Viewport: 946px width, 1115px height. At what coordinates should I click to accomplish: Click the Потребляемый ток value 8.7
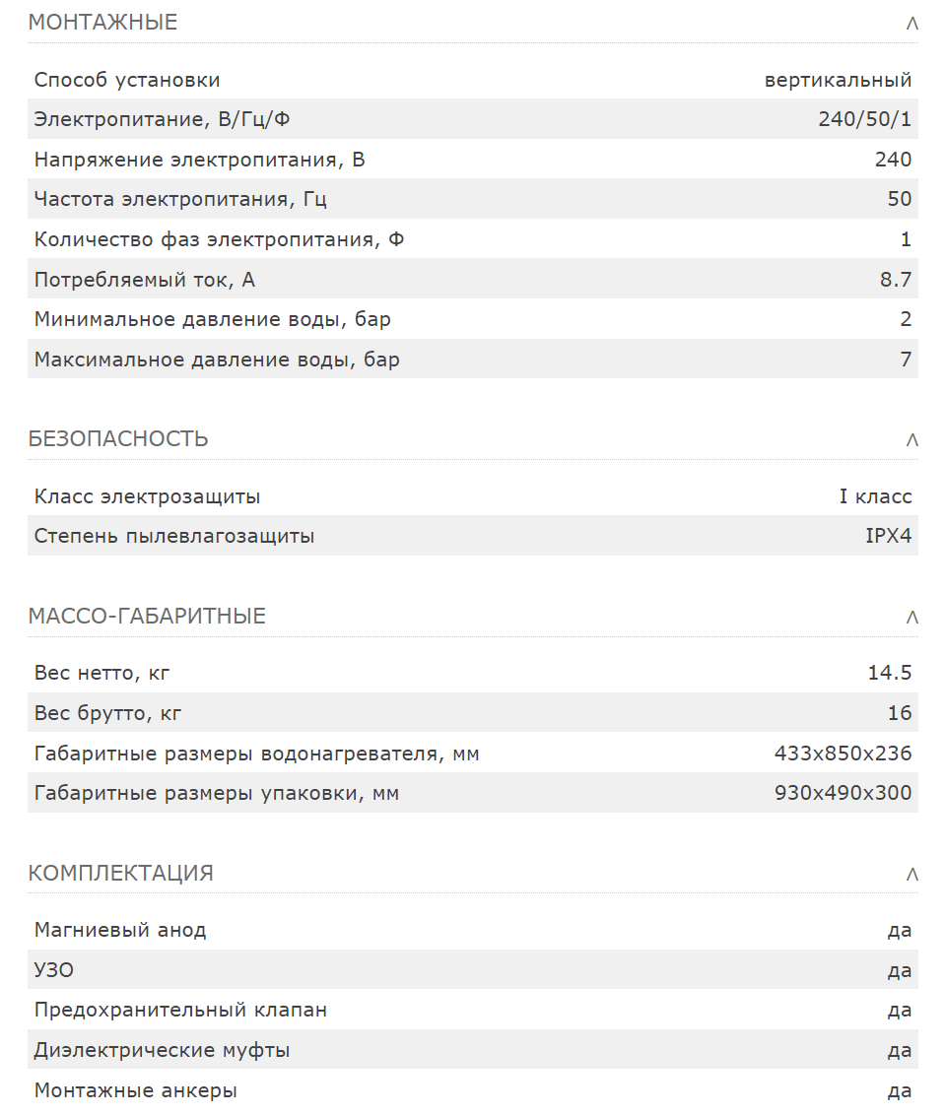pyautogui.click(x=896, y=280)
